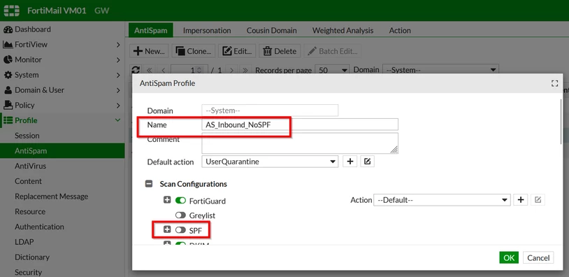Switch to the Cousin Domain tab
This screenshot has height=277, width=569.
click(x=271, y=31)
